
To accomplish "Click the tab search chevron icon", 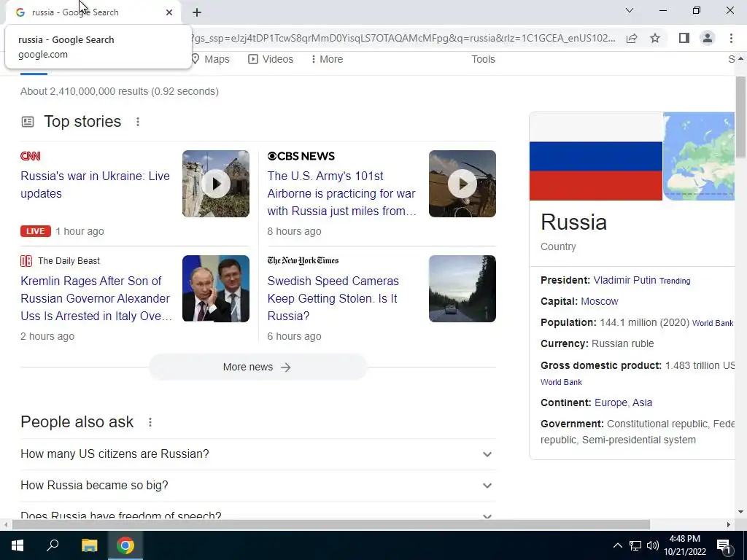I will [x=630, y=10].
